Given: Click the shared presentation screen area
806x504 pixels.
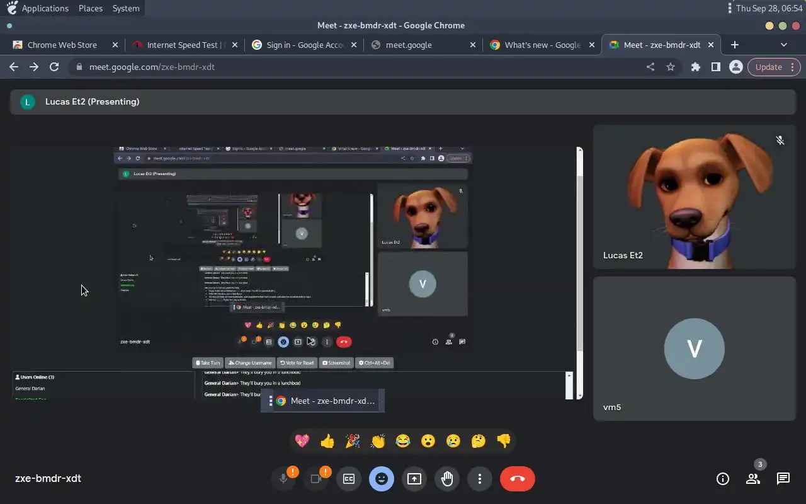Looking at the screenshot, I should (x=297, y=273).
